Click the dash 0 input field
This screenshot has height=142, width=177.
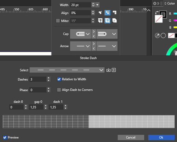(17, 107)
